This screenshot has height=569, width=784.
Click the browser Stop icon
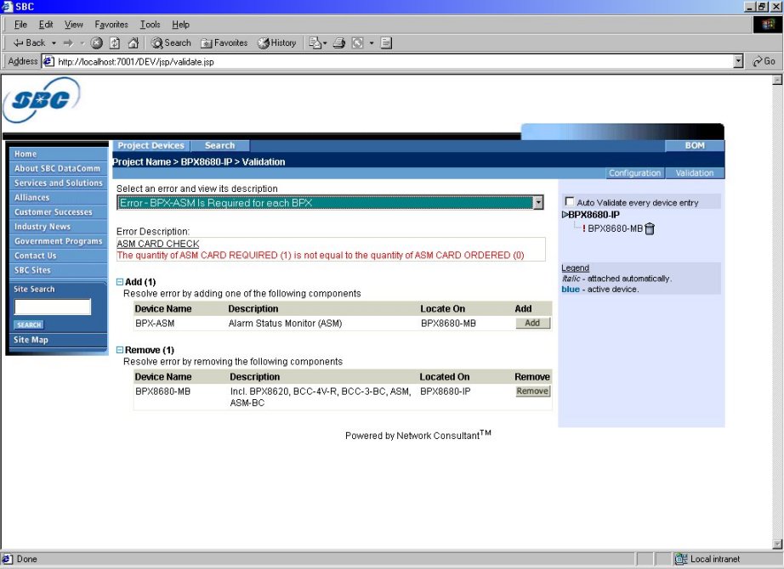point(97,42)
